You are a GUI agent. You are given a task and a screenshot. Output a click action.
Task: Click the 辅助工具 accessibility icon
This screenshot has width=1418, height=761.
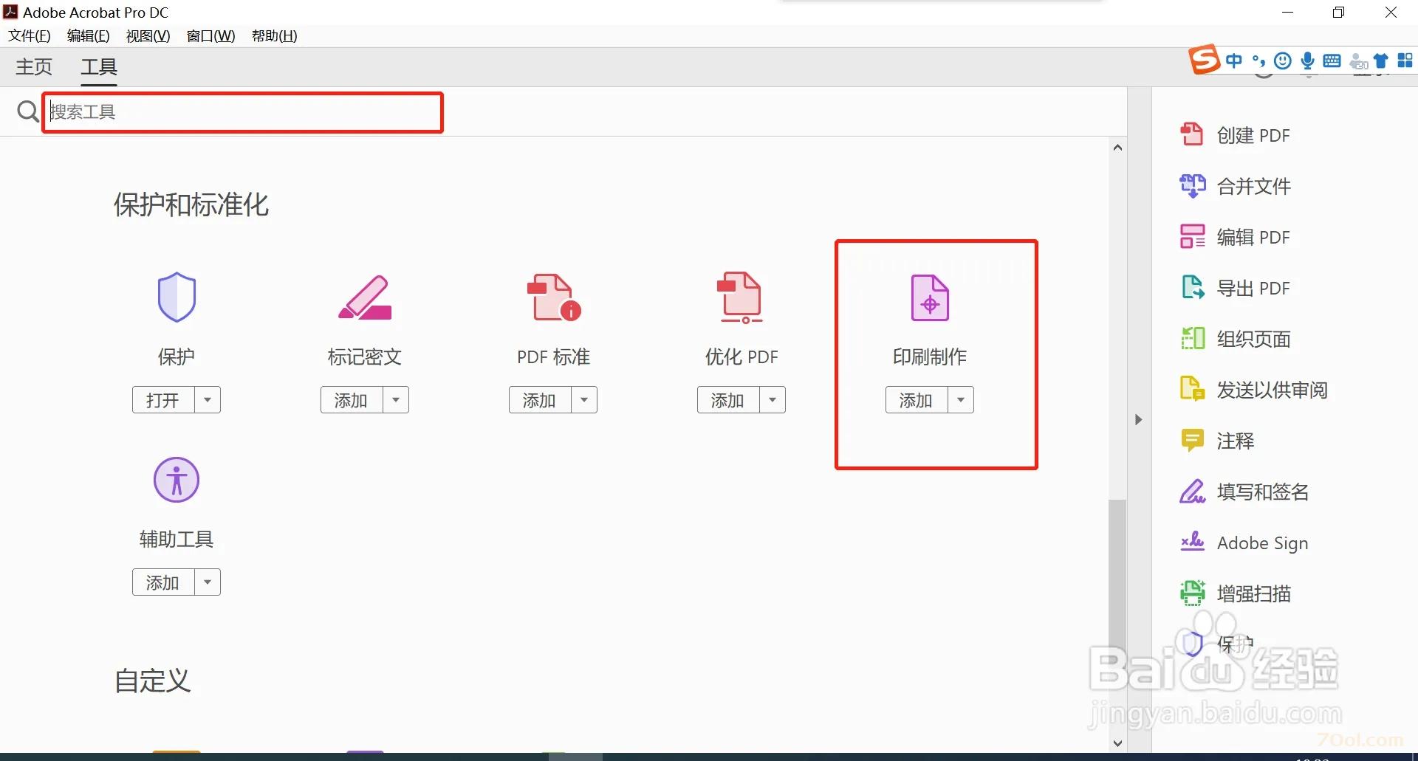click(x=177, y=480)
